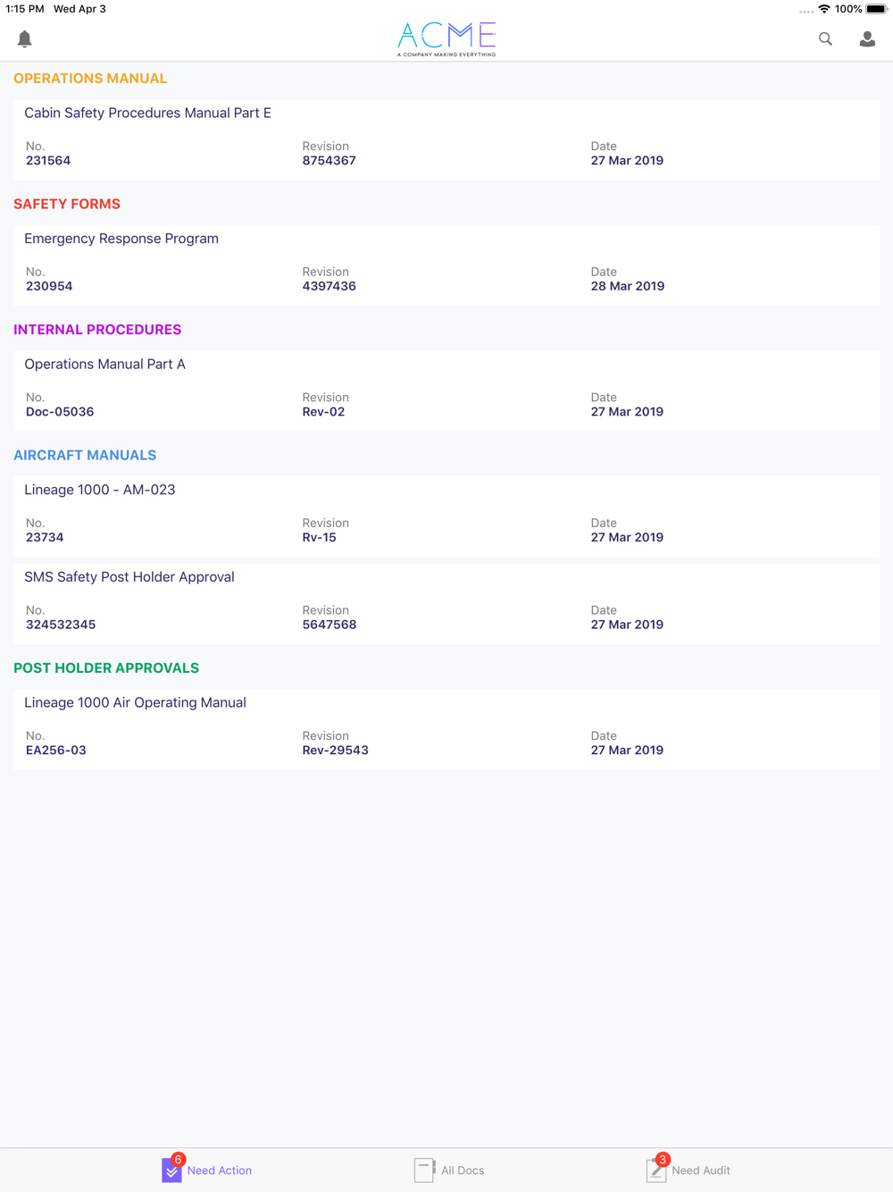Open the Emergency Response Program document
Viewport: 893px width, 1192px height.
[x=121, y=239]
